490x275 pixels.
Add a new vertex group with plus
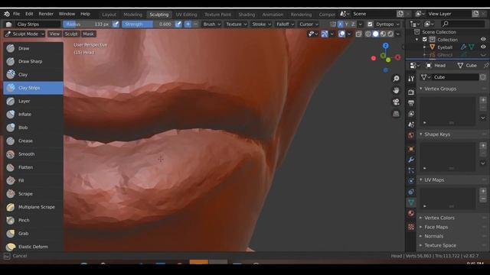pyautogui.click(x=483, y=100)
